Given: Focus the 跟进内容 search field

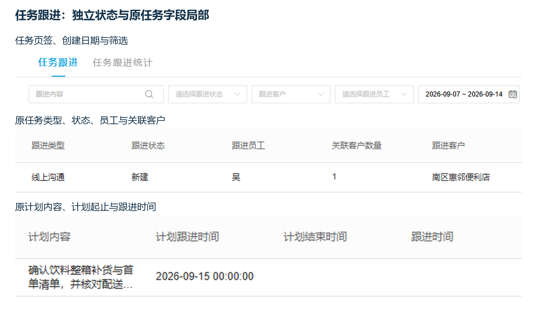Looking at the screenshot, I should click(x=96, y=94).
